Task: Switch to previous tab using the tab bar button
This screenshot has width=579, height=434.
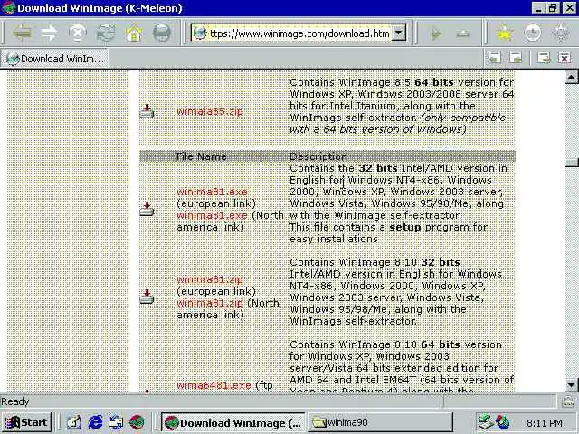Action: pos(495,58)
